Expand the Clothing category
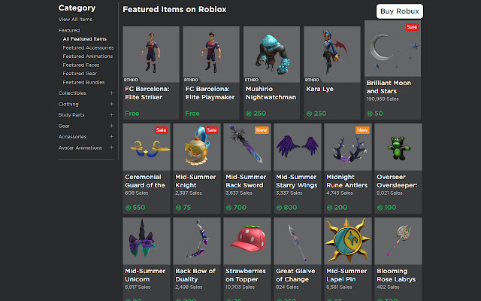The width and height of the screenshot is (481, 301). tap(111, 104)
